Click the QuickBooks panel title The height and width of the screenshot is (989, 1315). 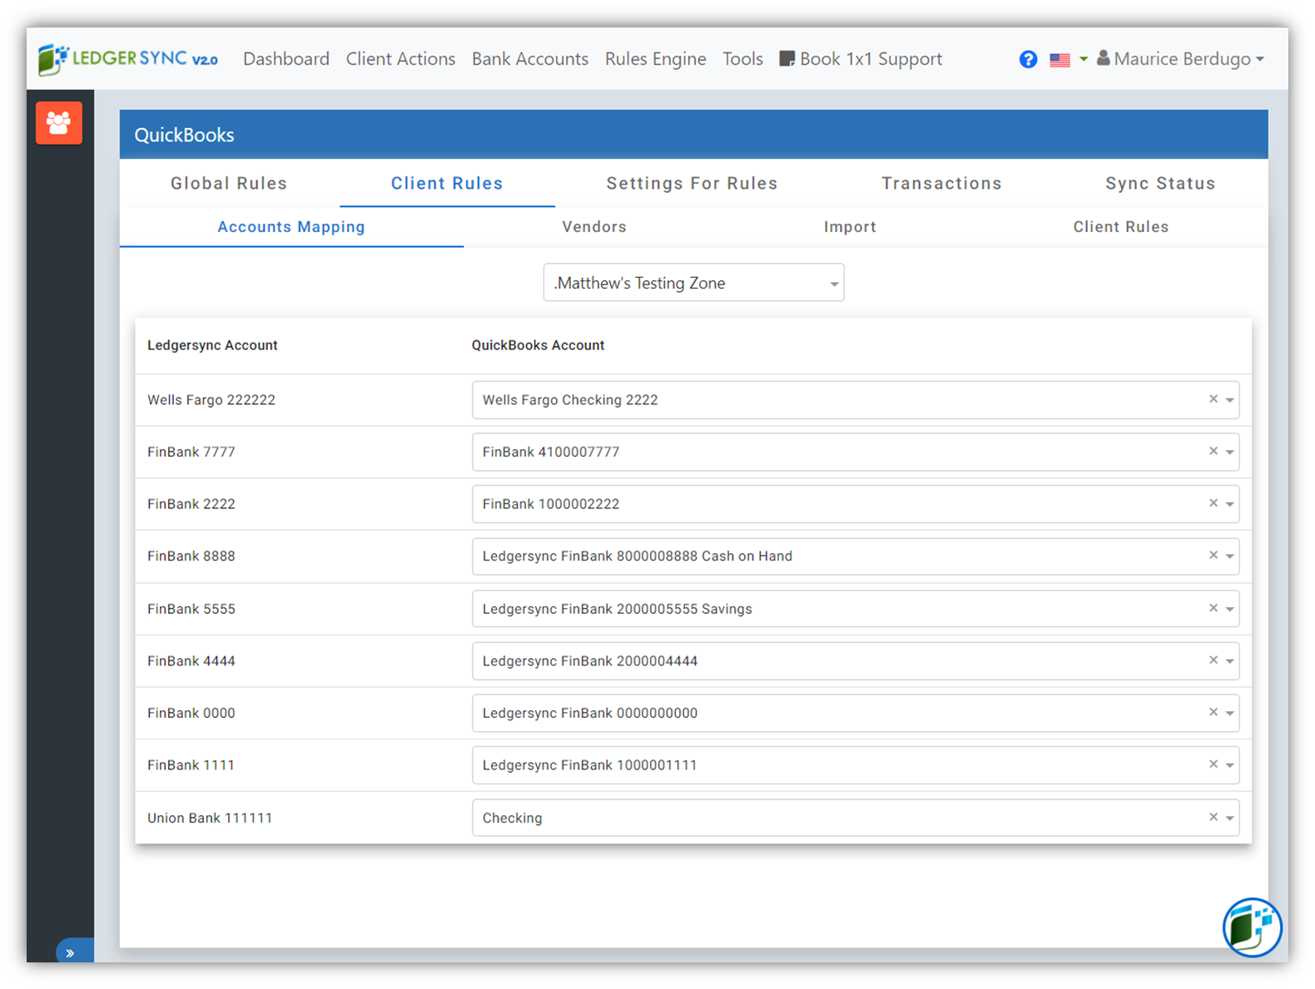point(184,135)
